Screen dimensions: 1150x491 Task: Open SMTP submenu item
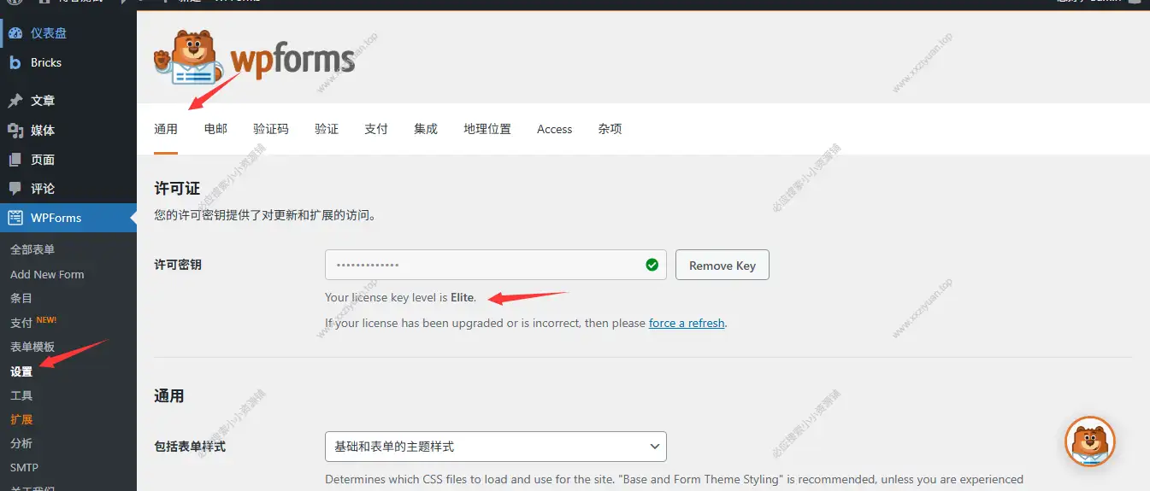tap(24, 467)
